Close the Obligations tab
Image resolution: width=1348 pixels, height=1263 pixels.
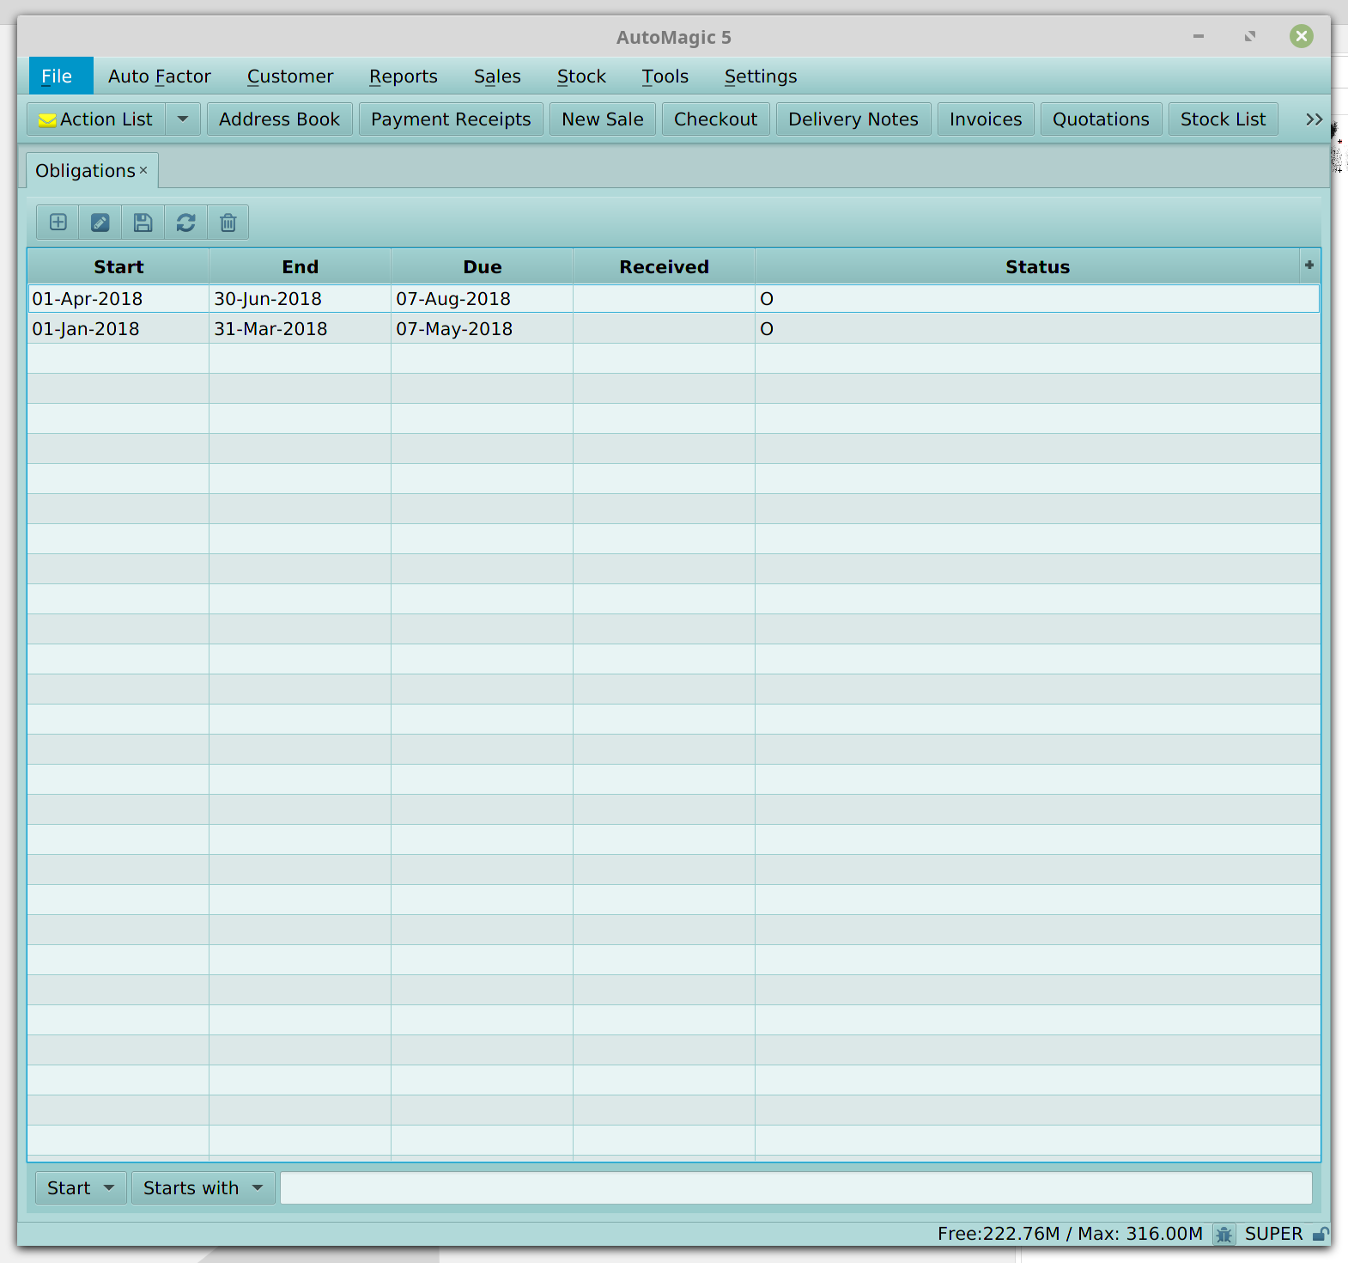pyautogui.click(x=143, y=170)
